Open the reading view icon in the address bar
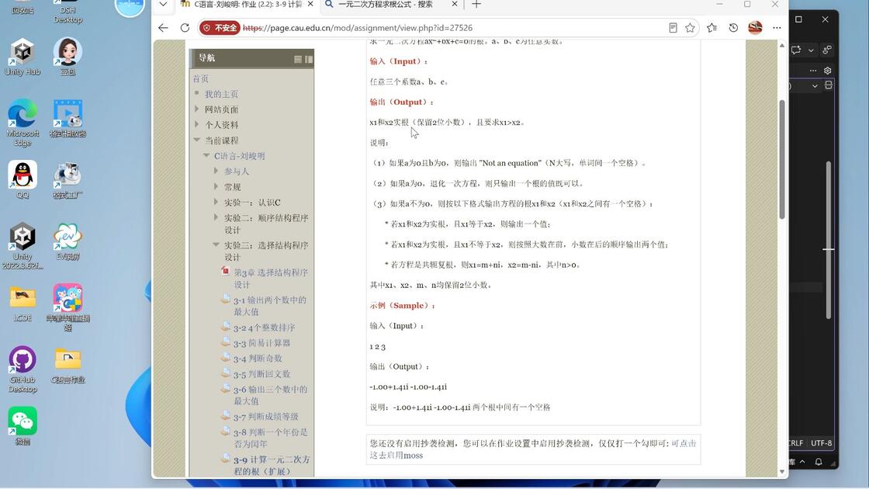 pyautogui.click(x=673, y=28)
